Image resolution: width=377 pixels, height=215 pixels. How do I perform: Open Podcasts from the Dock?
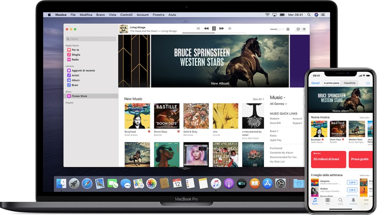click(x=229, y=183)
